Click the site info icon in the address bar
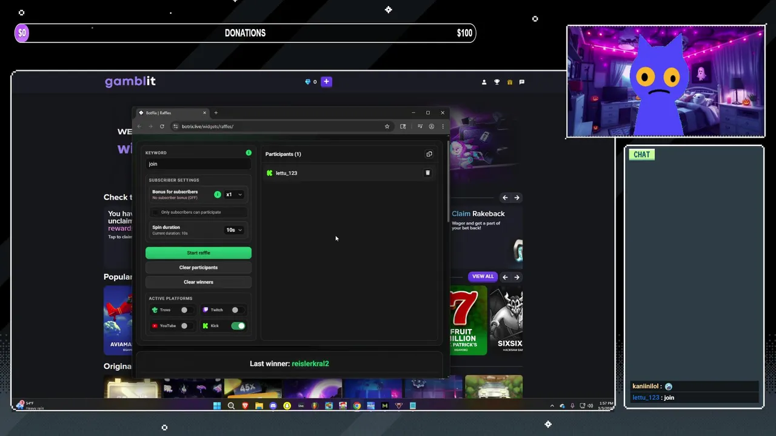776x436 pixels. (176, 127)
